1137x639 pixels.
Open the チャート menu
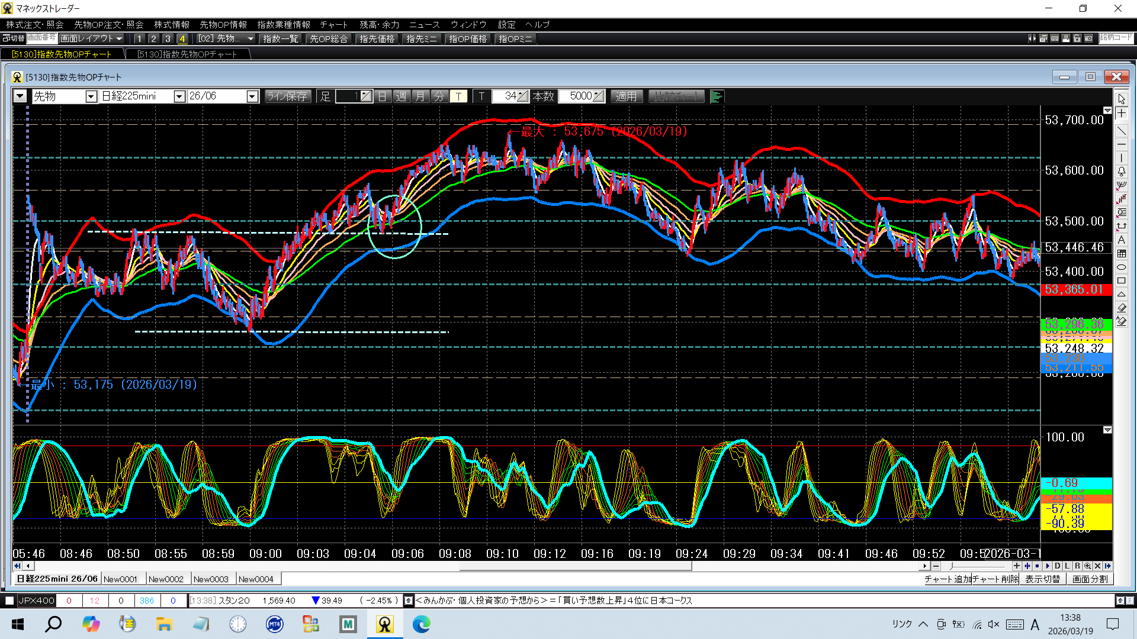pyautogui.click(x=333, y=25)
